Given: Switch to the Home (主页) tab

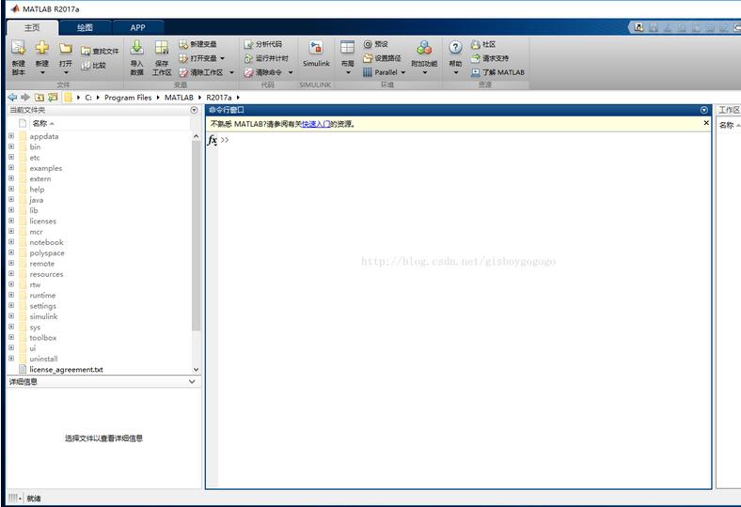Looking at the screenshot, I should 32,28.
